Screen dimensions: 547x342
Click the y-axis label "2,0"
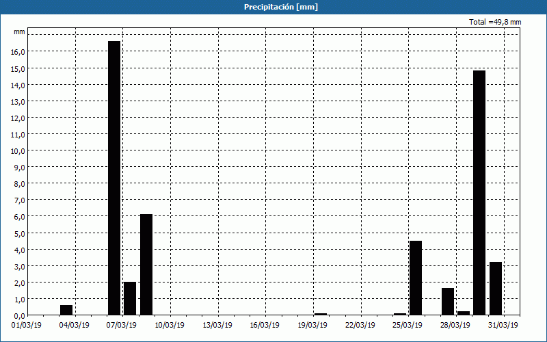(x=19, y=282)
